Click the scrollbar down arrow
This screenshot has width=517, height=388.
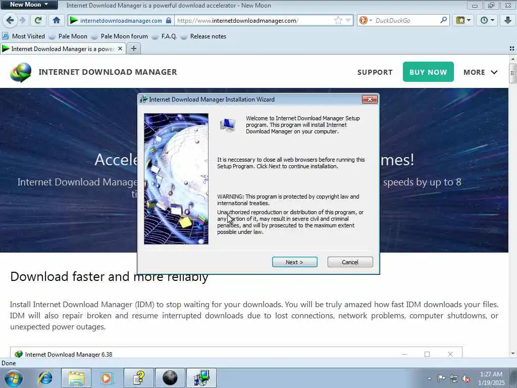[x=512, y=353]
